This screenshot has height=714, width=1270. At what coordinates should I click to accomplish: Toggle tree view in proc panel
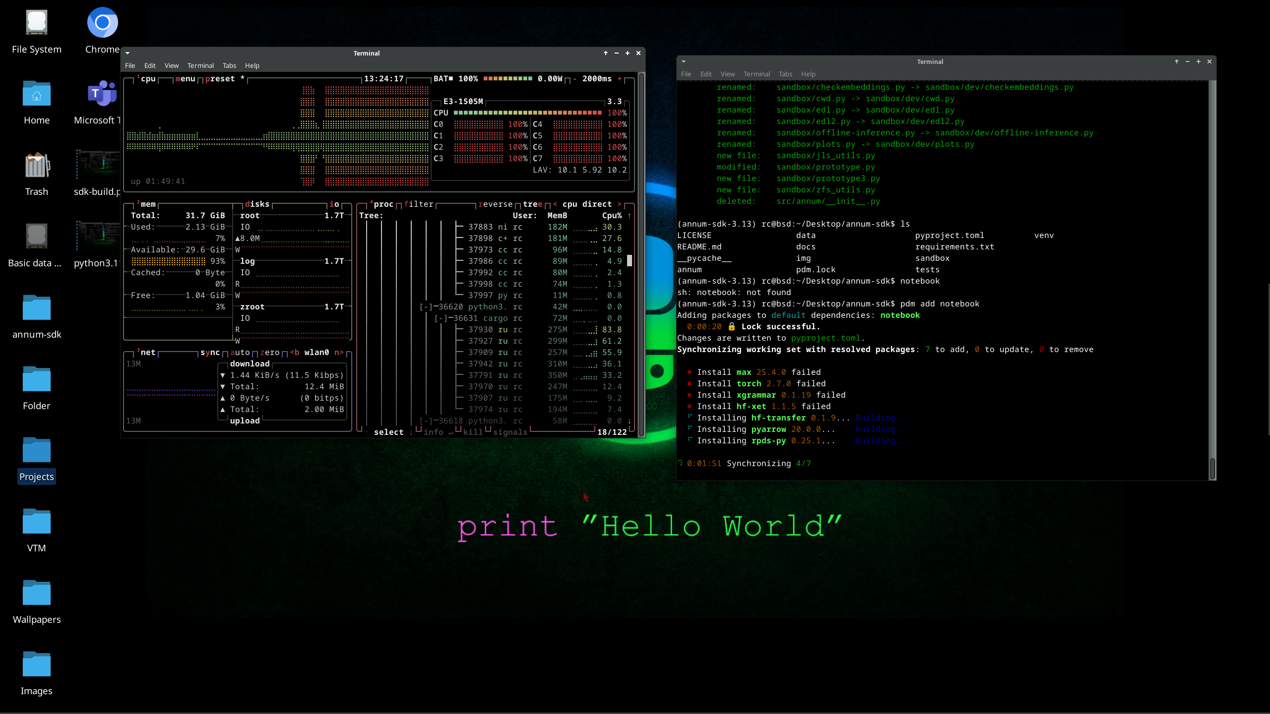pyautogui.click(x=532, y=204)
